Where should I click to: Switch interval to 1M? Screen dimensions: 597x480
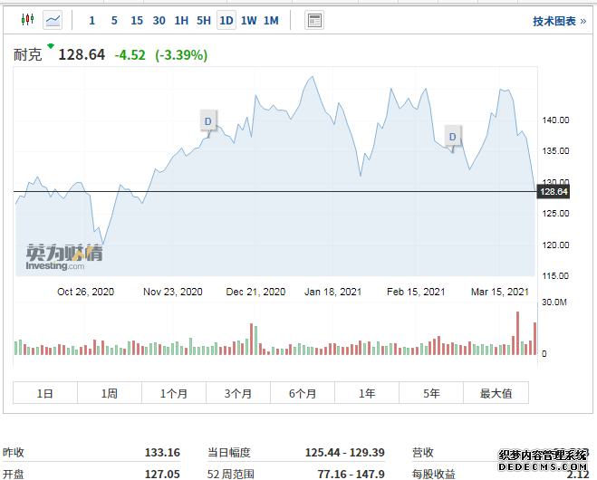coord(271,21)
